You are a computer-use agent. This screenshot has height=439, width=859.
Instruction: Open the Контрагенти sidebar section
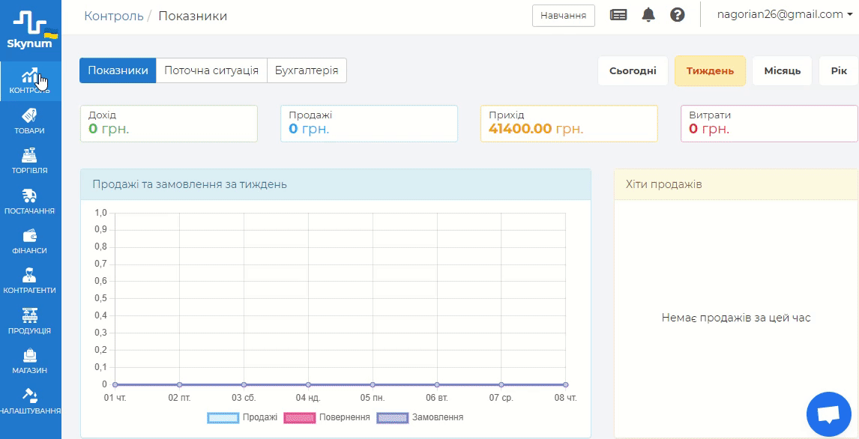[x=31, y=282]
